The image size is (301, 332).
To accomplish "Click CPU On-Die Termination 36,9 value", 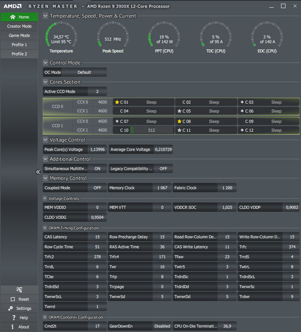I will click(227, 326).
